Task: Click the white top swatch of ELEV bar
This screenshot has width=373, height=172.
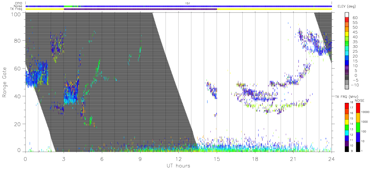Action: 347,15
